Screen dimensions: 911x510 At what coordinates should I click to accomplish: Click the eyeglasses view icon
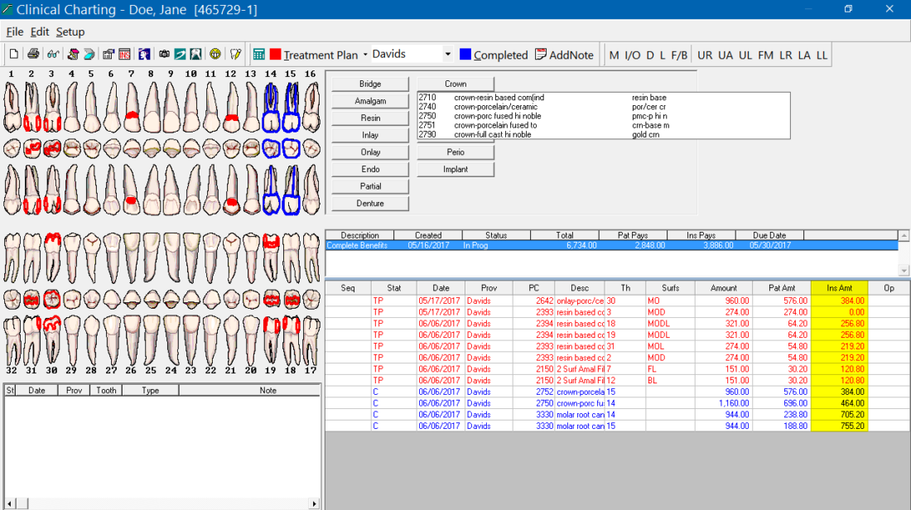click(53, 55)
